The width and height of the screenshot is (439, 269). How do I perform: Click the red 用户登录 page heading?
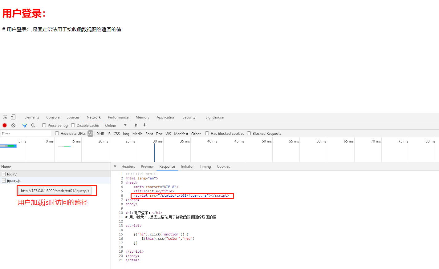coord(24,13)
